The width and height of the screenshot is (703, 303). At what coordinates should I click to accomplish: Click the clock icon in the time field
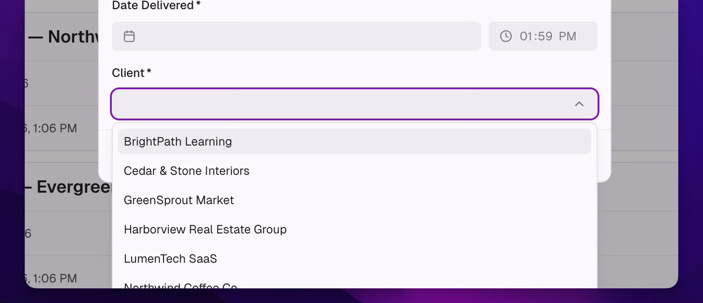point(505,36)
